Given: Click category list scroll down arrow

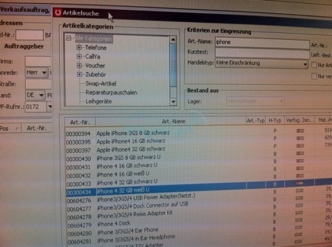Looking at the screenshot, I should tap(173, 102).
